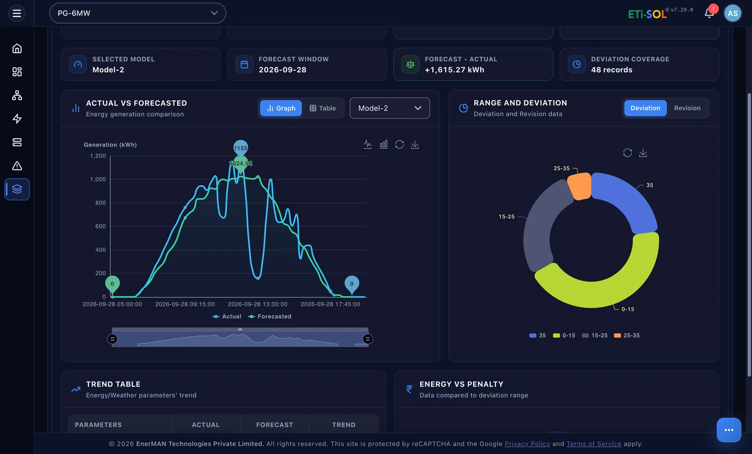
Task: Open the Model-2 model dropdown
Action: (x=390, y=108)
